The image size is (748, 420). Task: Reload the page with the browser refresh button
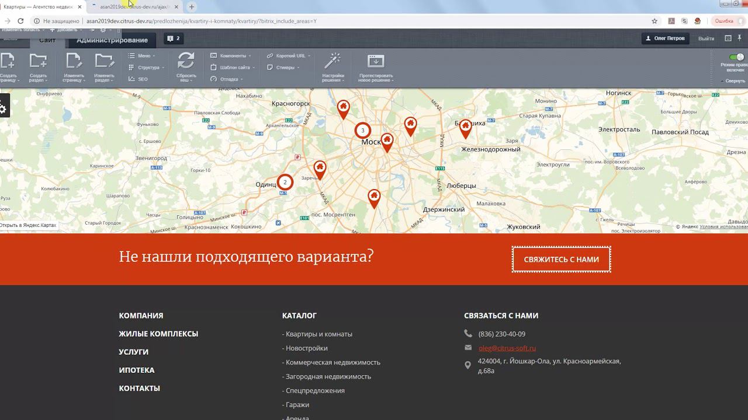(20, 21)
